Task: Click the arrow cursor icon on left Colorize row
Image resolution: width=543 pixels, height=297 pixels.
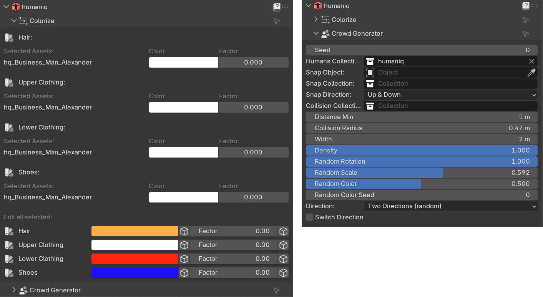Action: [x=276, y=21]
